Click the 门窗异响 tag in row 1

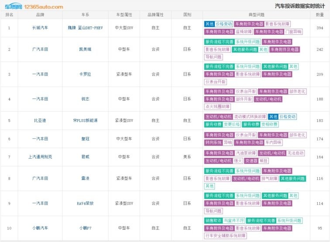click(x=293, y=32)
